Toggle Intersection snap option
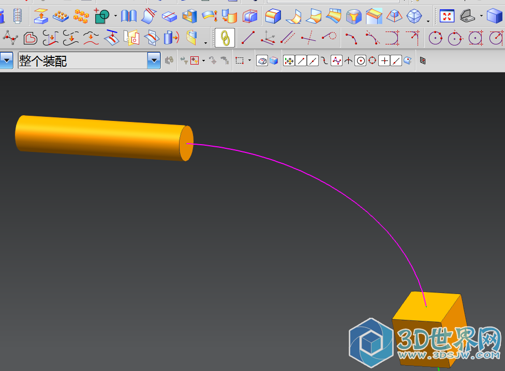Viewport: 505px width, 371px height. tap(348, 60)
